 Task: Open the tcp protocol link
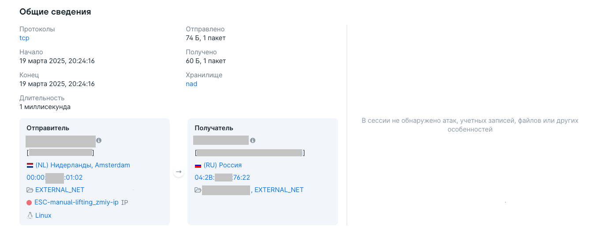coord(24,38)
